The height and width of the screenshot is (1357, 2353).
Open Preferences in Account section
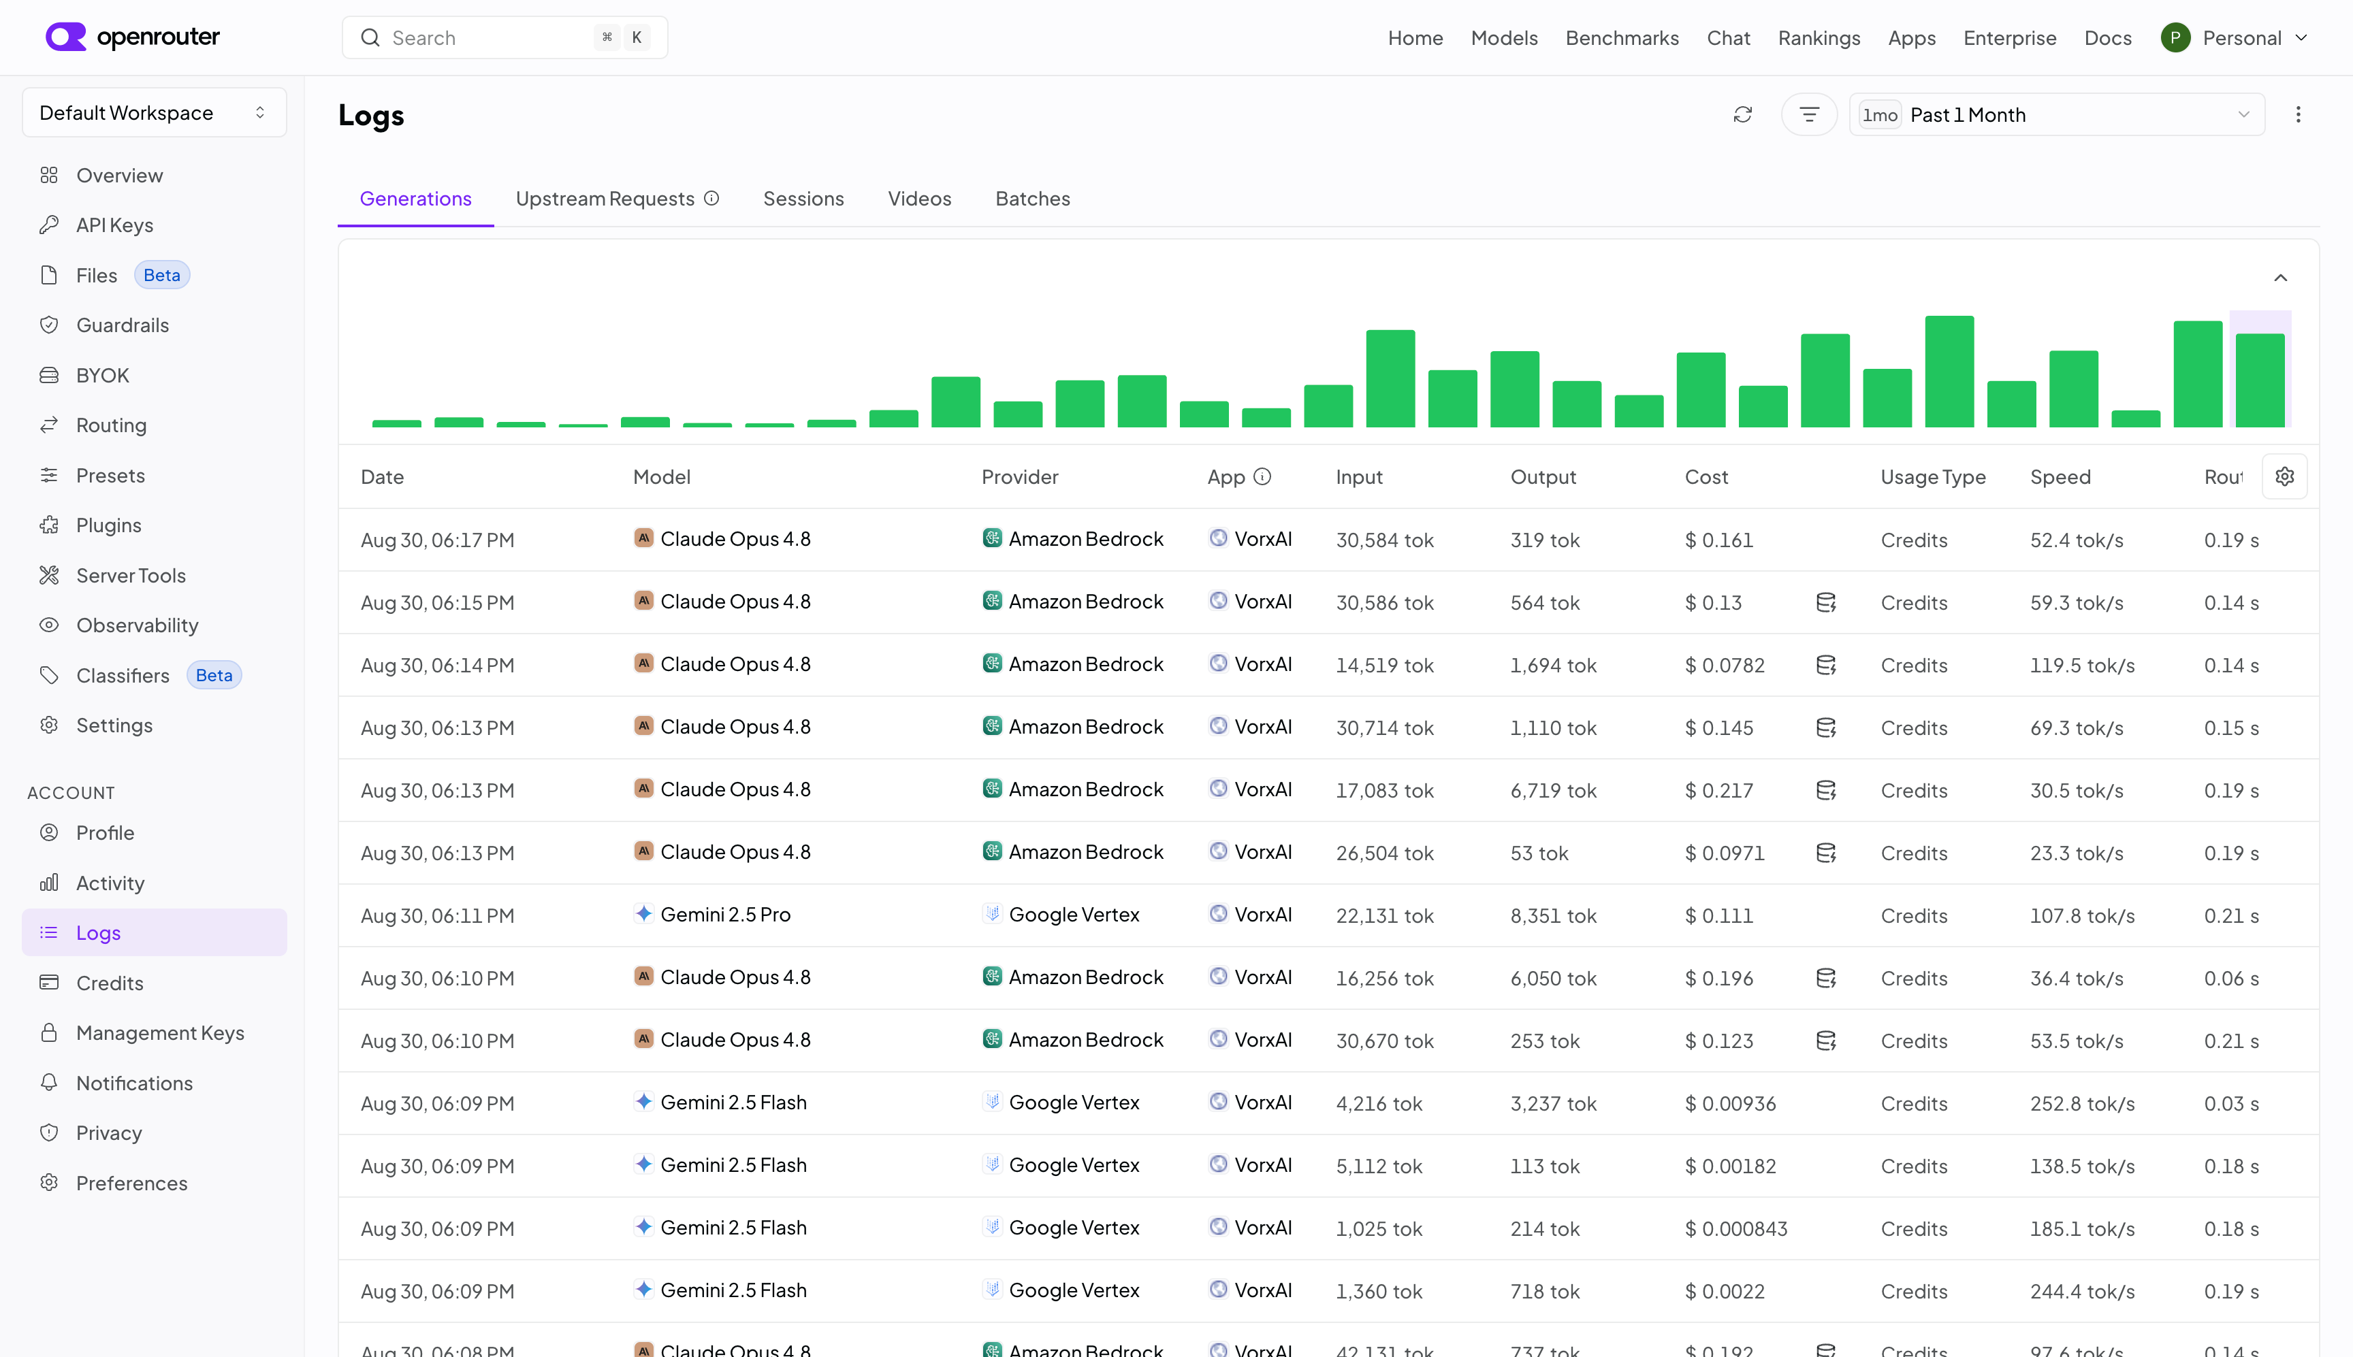[x=154, y=1183]
